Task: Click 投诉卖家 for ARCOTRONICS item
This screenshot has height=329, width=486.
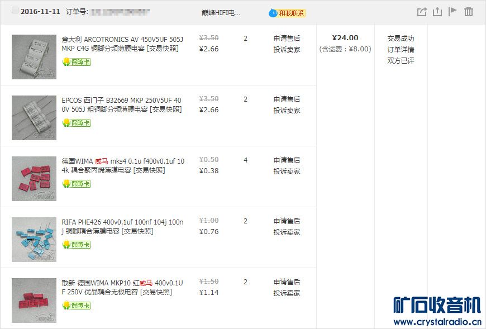Action: (x=287, y=50)
